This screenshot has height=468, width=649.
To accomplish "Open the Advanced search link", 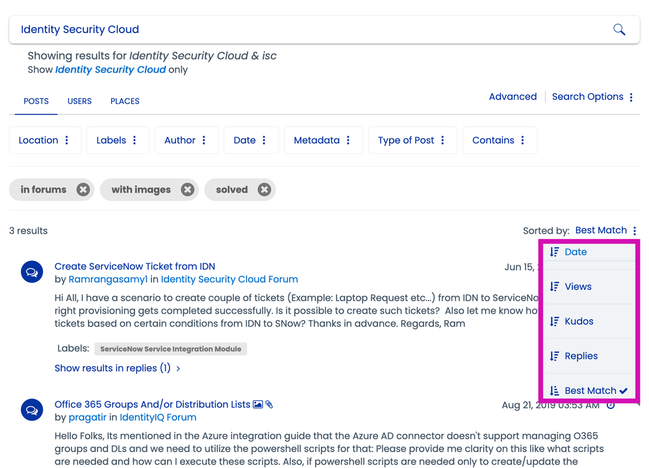I will [513, 97].
